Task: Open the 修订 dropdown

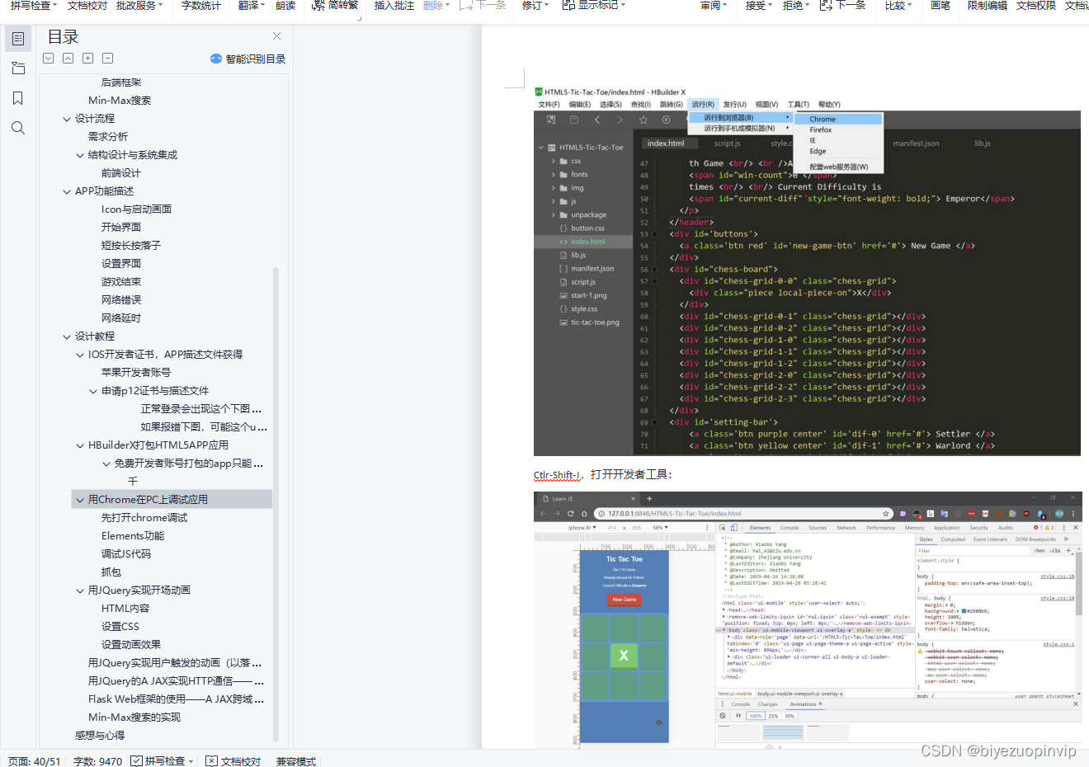Action: click(x=546, y=5)
